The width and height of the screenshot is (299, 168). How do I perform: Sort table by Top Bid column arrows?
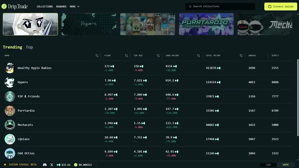coord(158,56)
